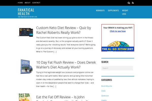Focus the sidebar Search input field
Viewport: 152px width, 101px height.
[x=117, y=68]
